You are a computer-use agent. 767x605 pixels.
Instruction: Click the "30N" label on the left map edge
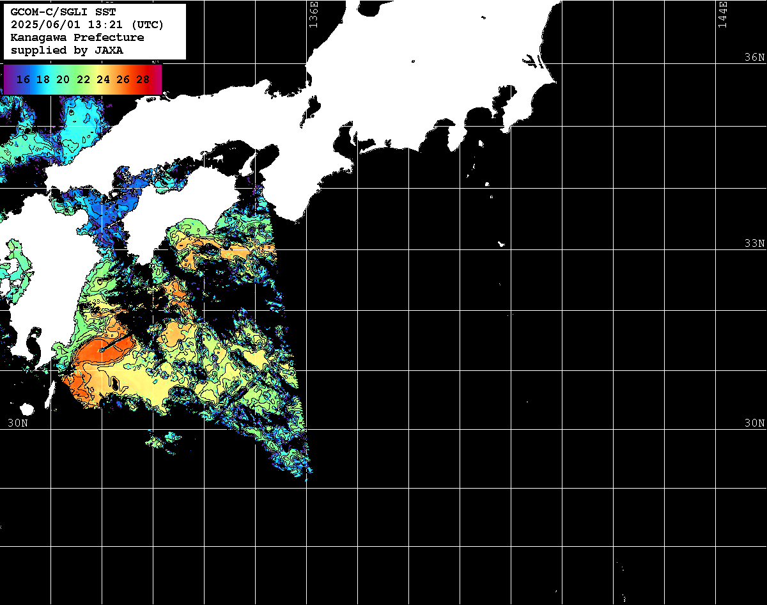18,423
